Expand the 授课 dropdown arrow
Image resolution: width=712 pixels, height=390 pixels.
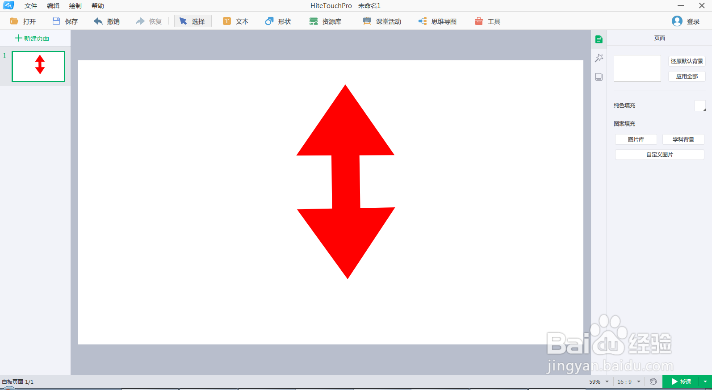click(705, 382)
